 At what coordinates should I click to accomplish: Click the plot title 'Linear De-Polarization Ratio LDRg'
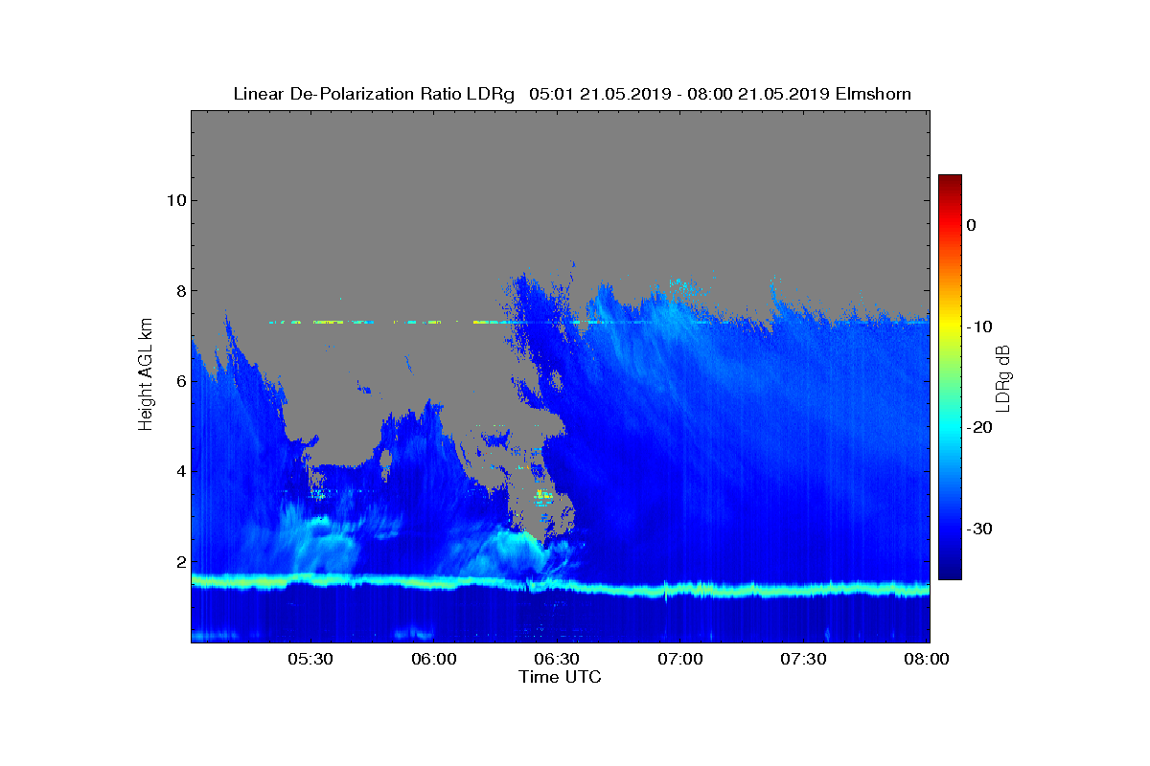pos(376,94)
